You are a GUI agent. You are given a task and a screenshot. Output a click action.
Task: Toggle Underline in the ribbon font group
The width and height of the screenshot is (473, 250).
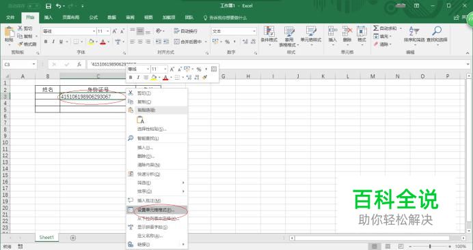61,42
